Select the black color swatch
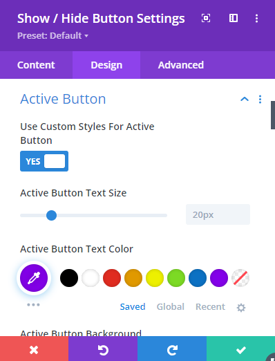Image resolution: width=275 pixels, height=361 pixels. coord(69,278)
